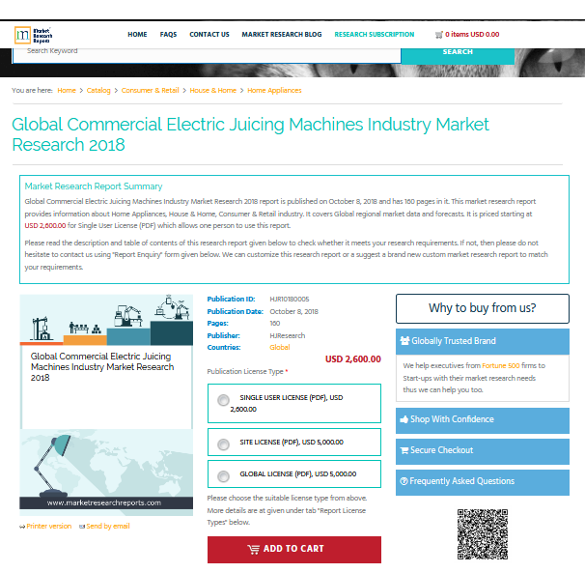
Task: Expand the Frequently Asked Questions panel
Action: pos(483,482)
